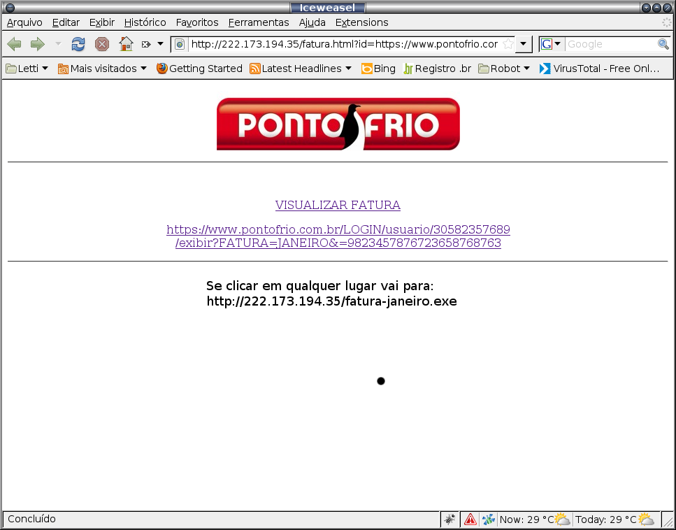The width and height of the screenshot is (676, 530).
Task: Open the Extensions menu
Action: pos(361,22)
